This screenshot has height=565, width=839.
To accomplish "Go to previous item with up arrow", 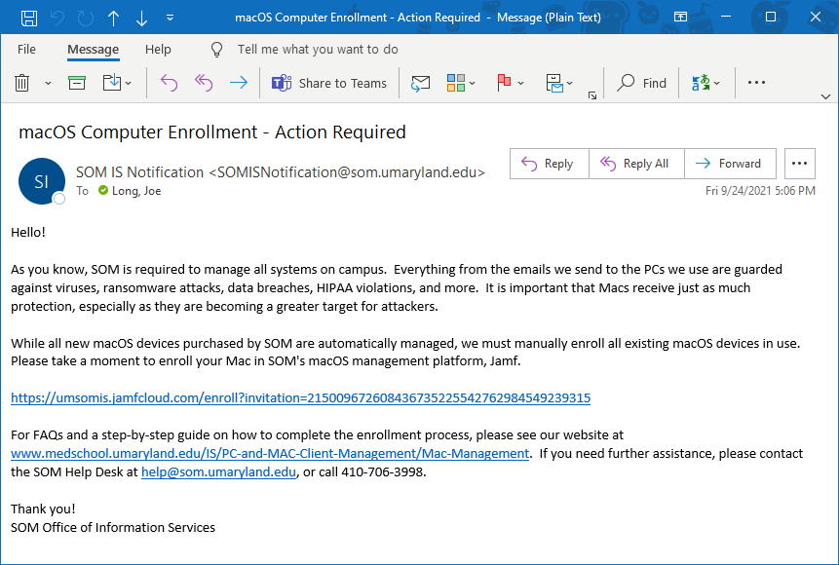I will [113, 18].
